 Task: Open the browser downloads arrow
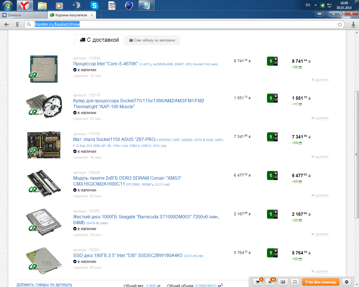(353, 24)
